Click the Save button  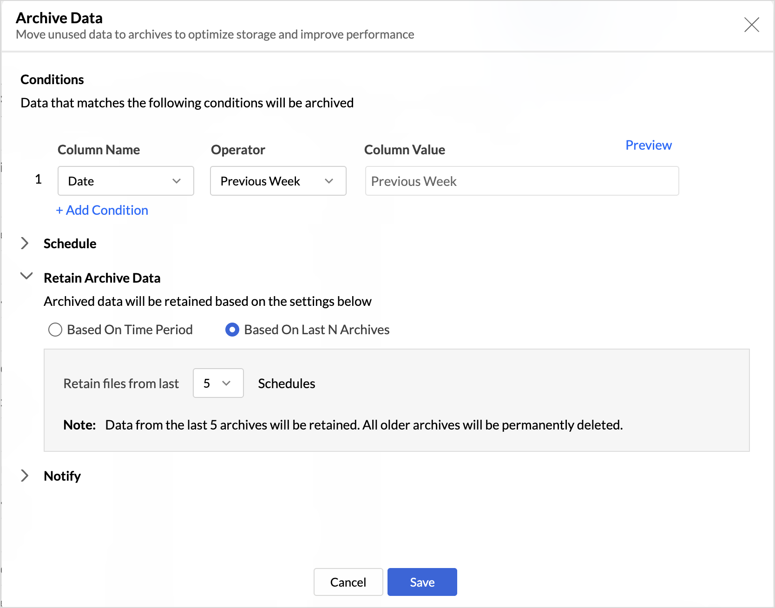(422, 582)
